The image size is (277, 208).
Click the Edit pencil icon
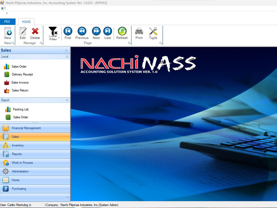pos(23,32)
